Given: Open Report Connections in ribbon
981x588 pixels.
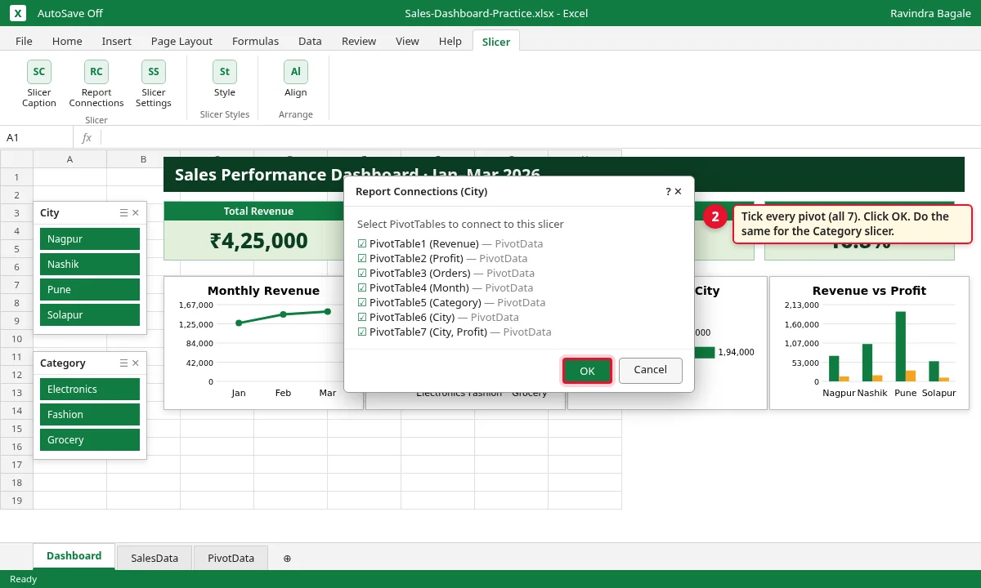Looking at the screenshot, I should click(96, 83).
